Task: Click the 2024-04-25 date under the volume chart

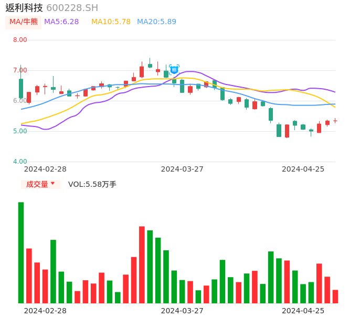Action: click(x=303, y=311)
